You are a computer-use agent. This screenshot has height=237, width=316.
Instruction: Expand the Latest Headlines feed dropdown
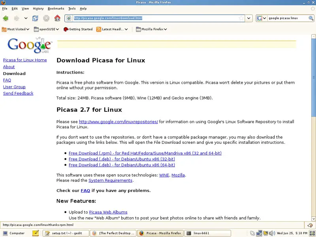112,29
